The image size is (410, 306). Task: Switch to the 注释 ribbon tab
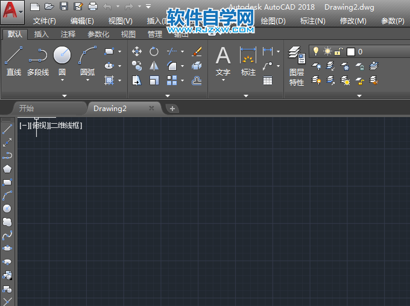[x=68, y=34]
